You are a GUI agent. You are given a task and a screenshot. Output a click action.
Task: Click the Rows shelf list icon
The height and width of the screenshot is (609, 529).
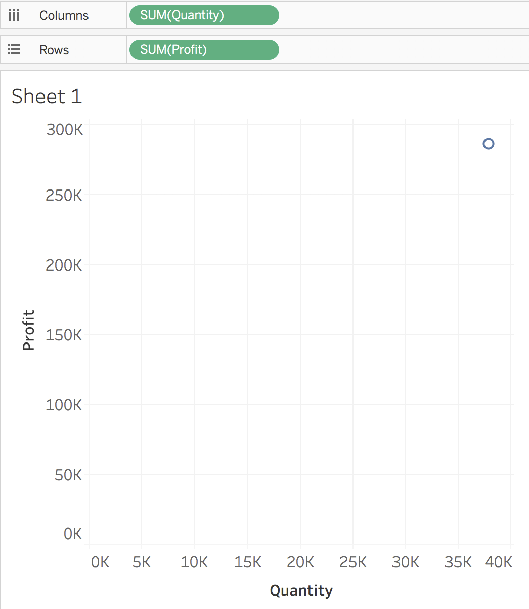pos(14,49)
